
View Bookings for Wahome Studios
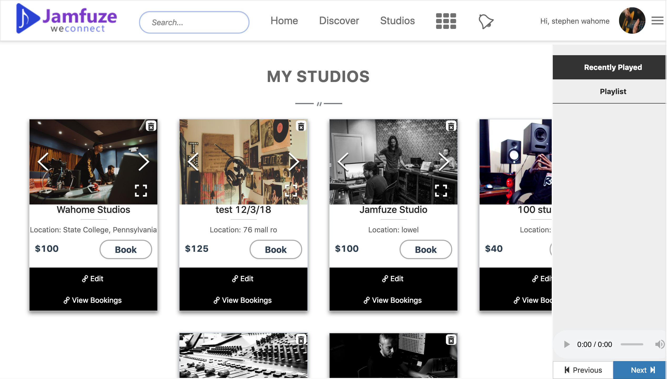pyautogui.click(x=93, y=300)
